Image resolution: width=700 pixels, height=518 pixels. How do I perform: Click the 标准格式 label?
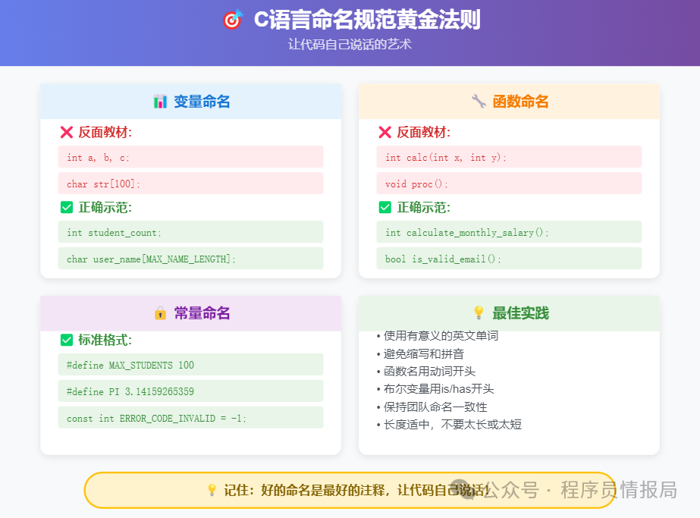coord(105,341)
